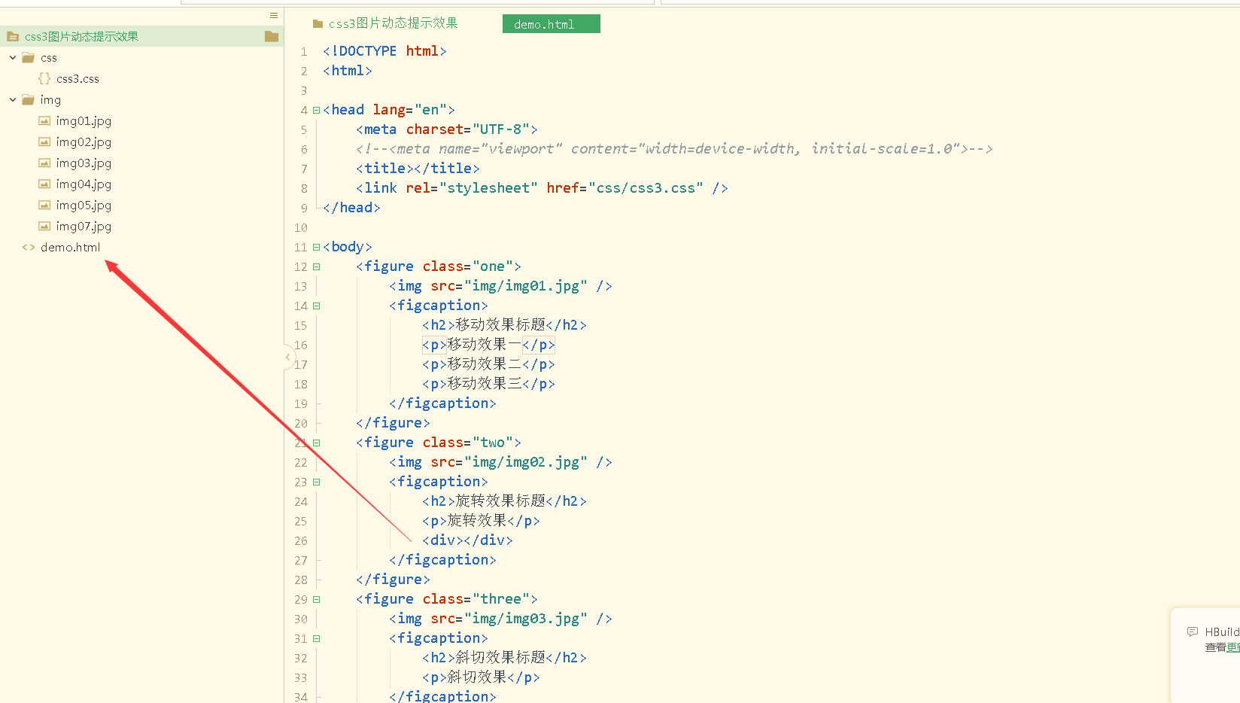Open img01.jpg from the file tree
The width and height of the screenshot is (1240, 703).
tap(84, 121)
